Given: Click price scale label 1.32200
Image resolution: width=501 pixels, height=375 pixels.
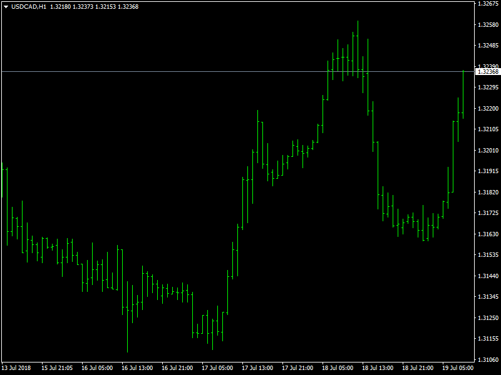Looking at the screenshot, I should pyautogui.click(x=488, y=108).
